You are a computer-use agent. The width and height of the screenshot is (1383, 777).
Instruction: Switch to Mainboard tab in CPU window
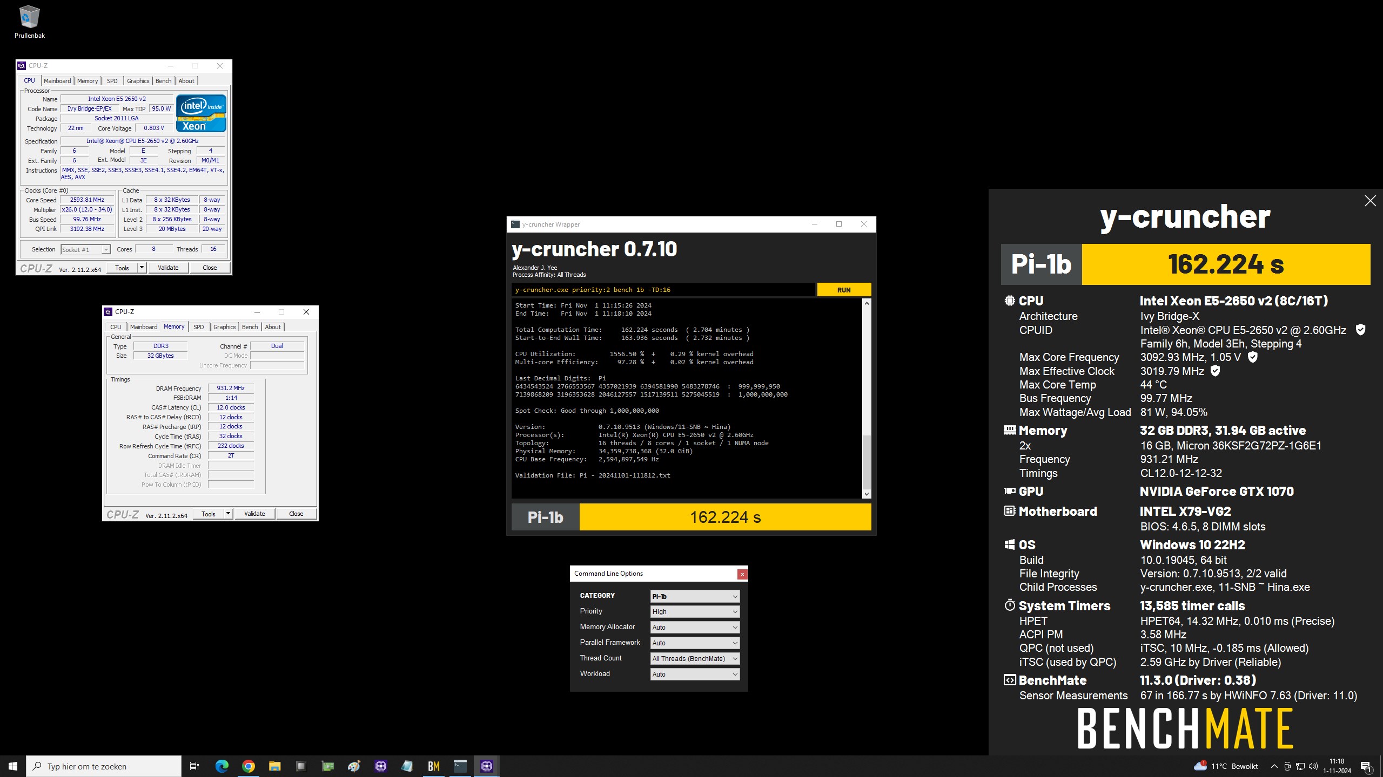57,81
